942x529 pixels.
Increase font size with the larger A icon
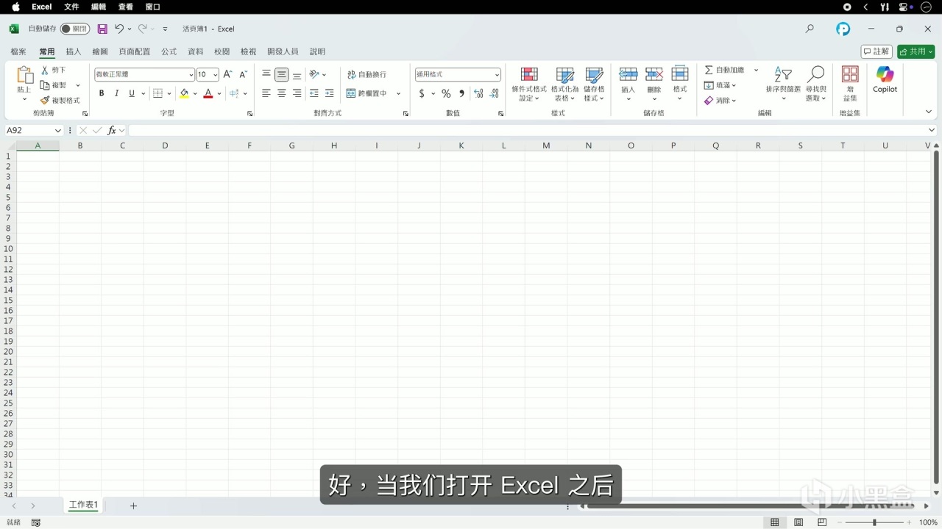[227, 74]
